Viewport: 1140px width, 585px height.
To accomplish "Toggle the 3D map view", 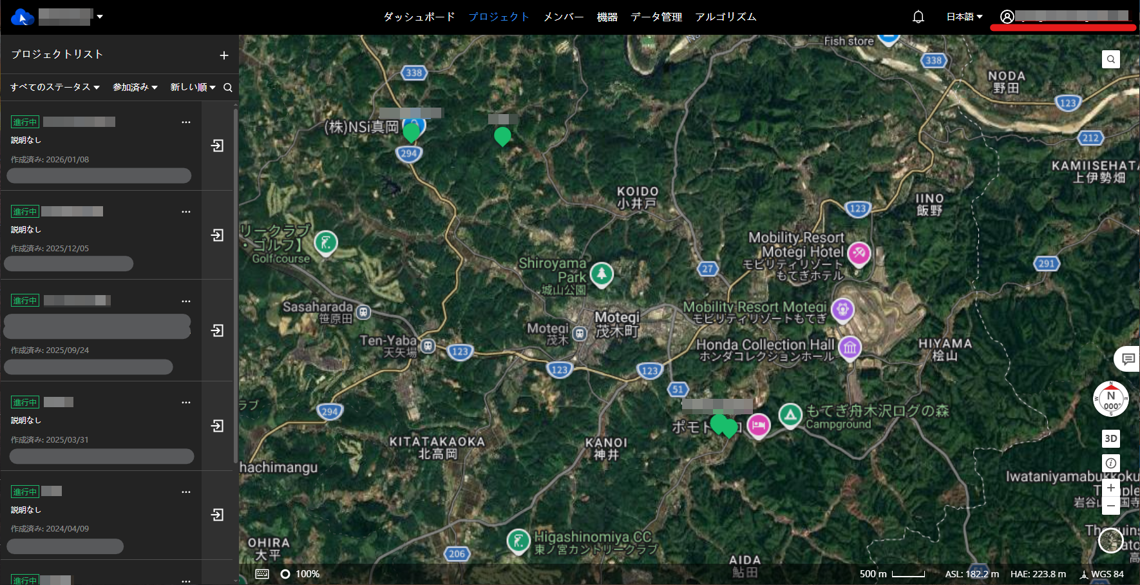I will [x=1110, y=439].
